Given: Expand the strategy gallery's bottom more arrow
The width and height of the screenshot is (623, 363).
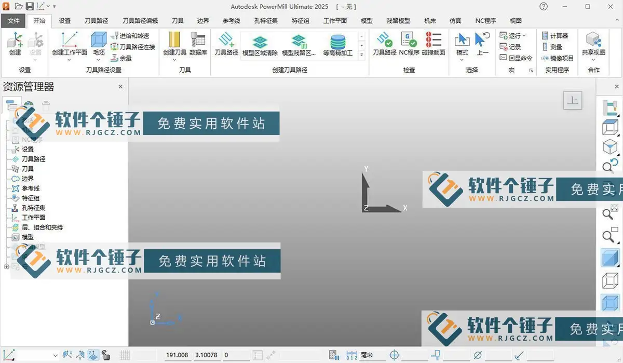Looking at the screenshot, I should pos(362,54).
